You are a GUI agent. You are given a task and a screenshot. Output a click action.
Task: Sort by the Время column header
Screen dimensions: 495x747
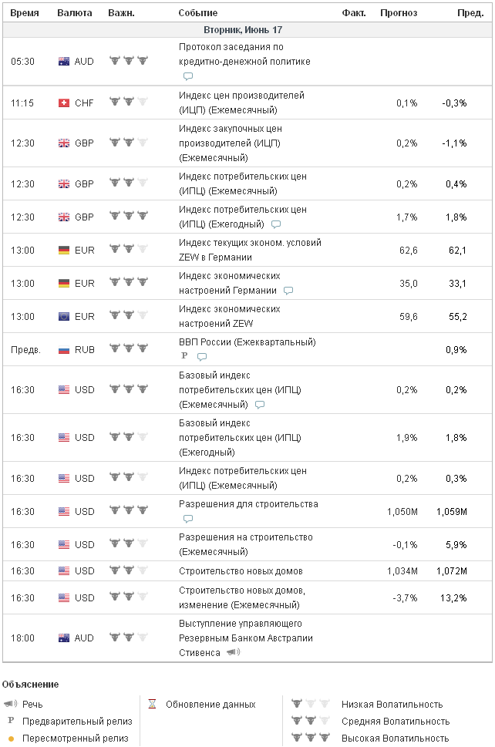[24, 13]
